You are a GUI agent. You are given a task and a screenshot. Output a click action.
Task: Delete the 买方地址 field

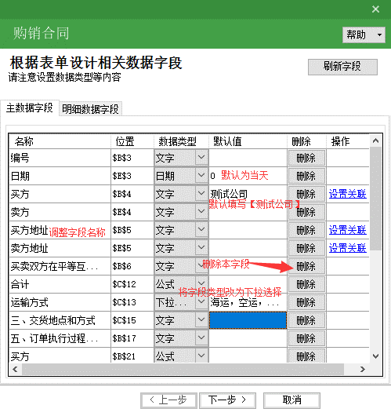[306, 230]
